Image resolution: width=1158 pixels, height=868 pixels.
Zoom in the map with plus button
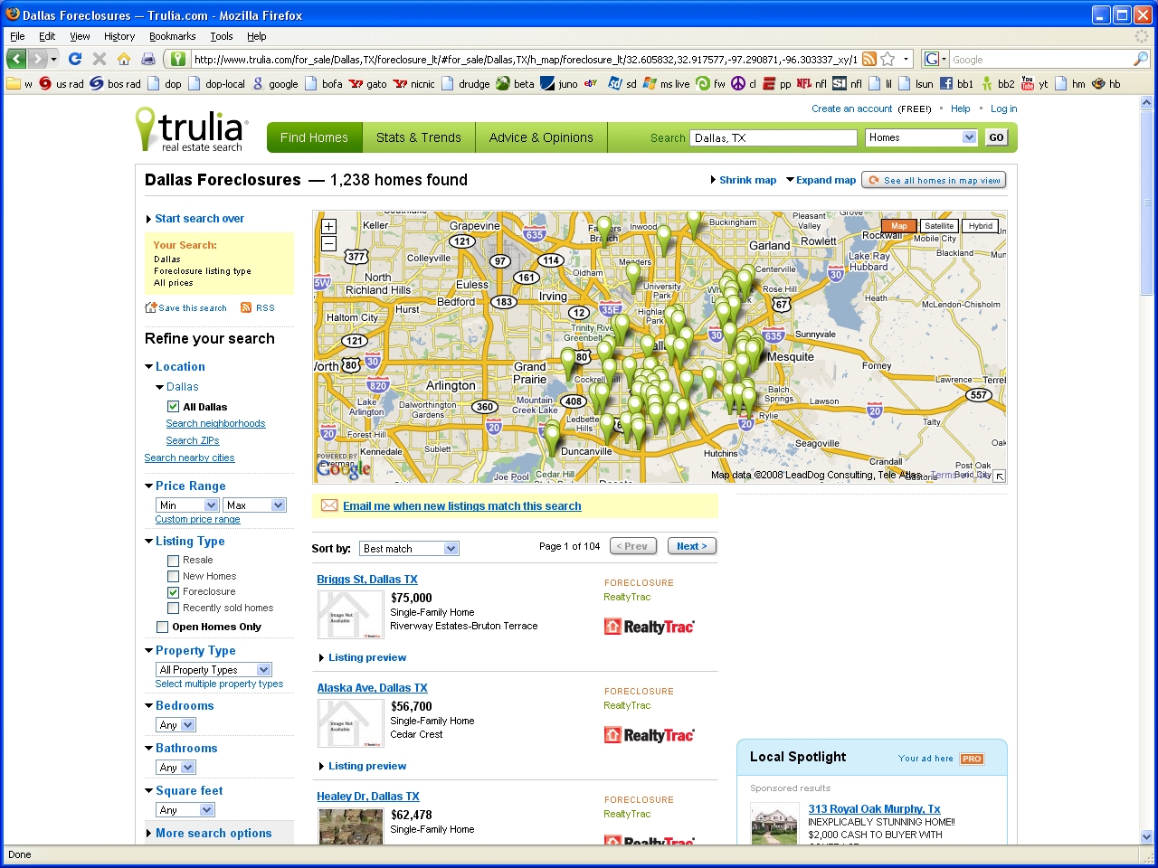328,227
